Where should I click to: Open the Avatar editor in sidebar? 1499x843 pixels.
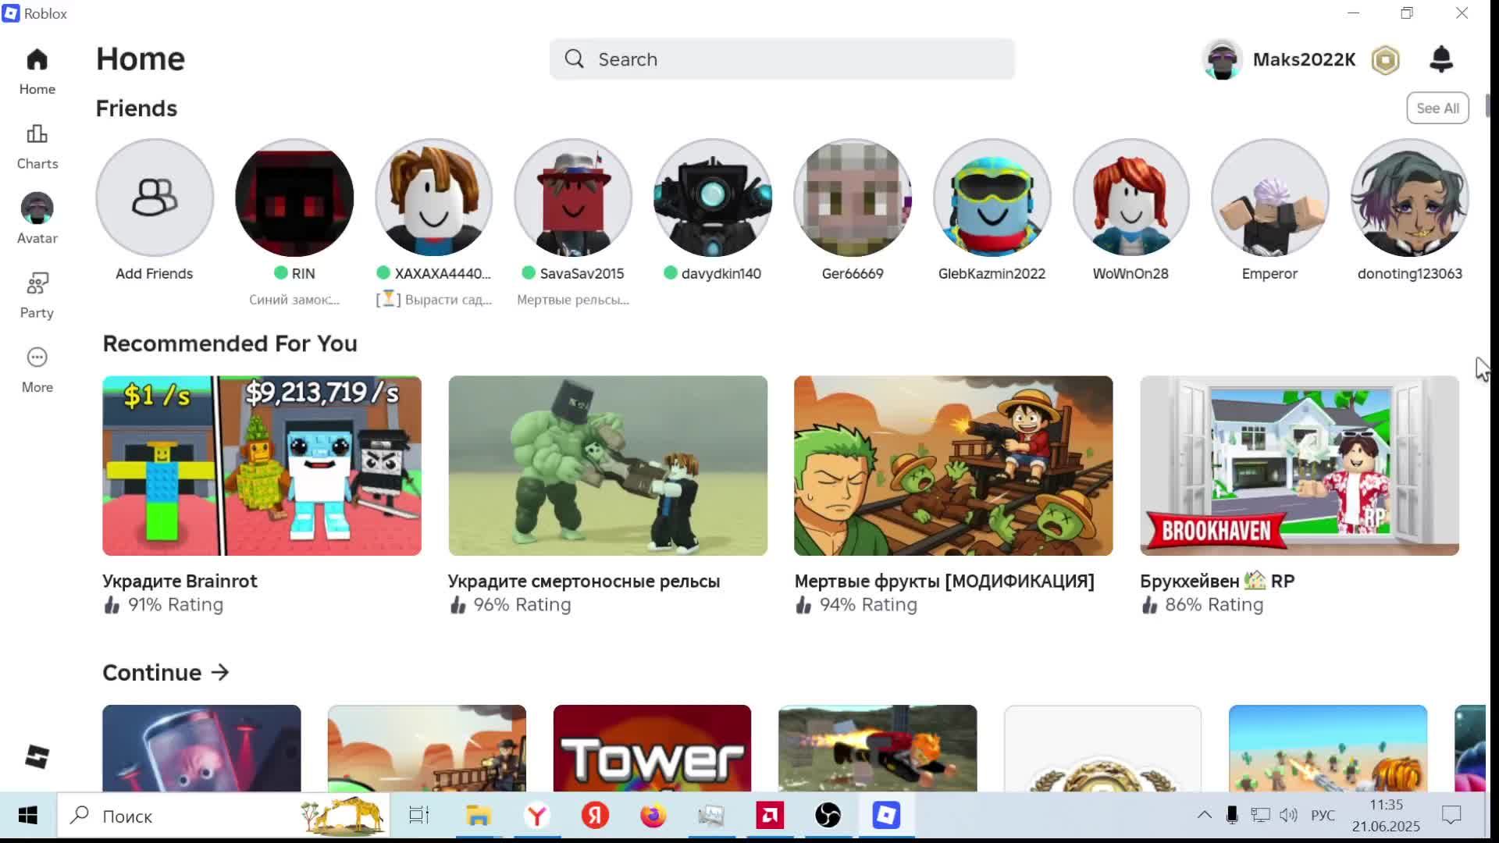(37, 219)
